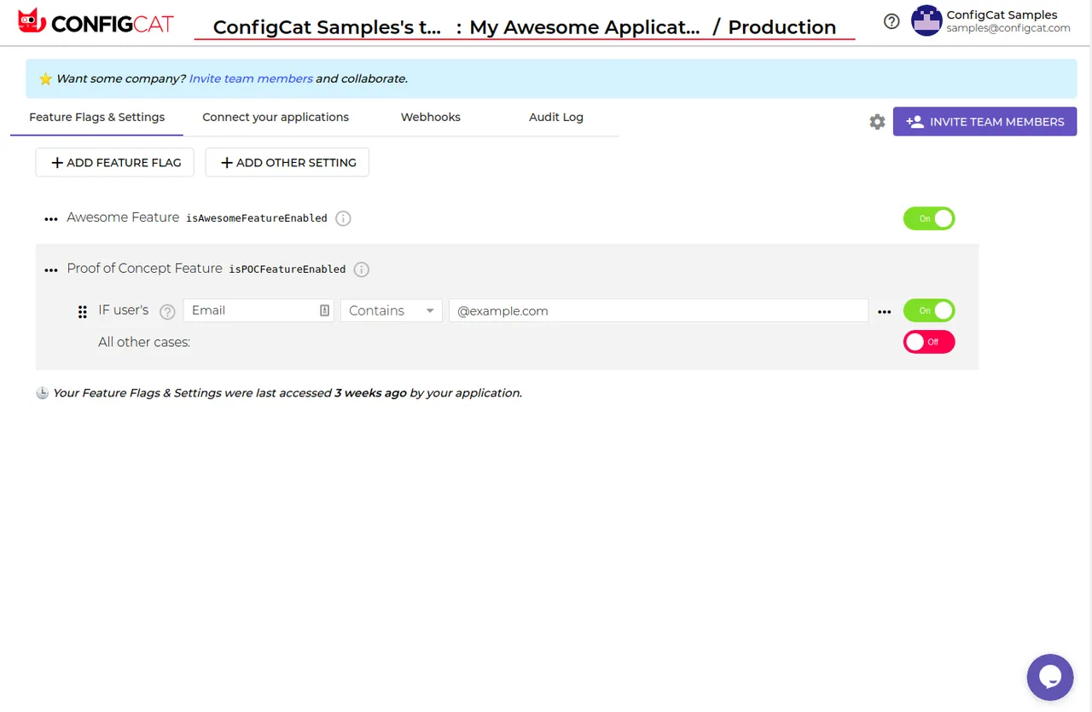Click the ConfigCat logo
This screenshot has width=1092, height=712.
96,22
